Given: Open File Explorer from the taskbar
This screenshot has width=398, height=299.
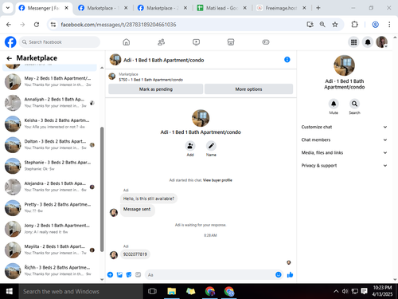Looking at the screenshot, I should [172, 291].
